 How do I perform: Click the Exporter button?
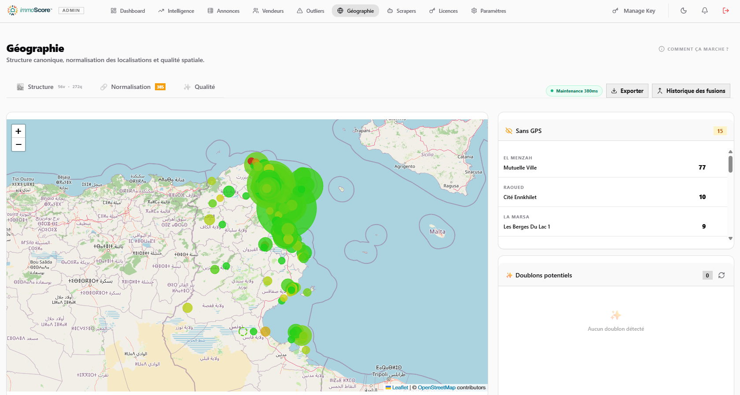click(627, 91)
